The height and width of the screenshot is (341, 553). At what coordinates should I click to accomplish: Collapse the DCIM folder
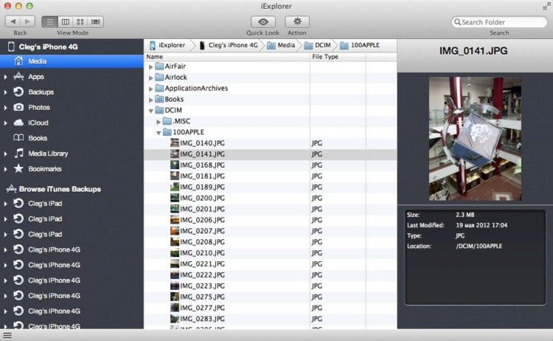click(x=151, y=111)
